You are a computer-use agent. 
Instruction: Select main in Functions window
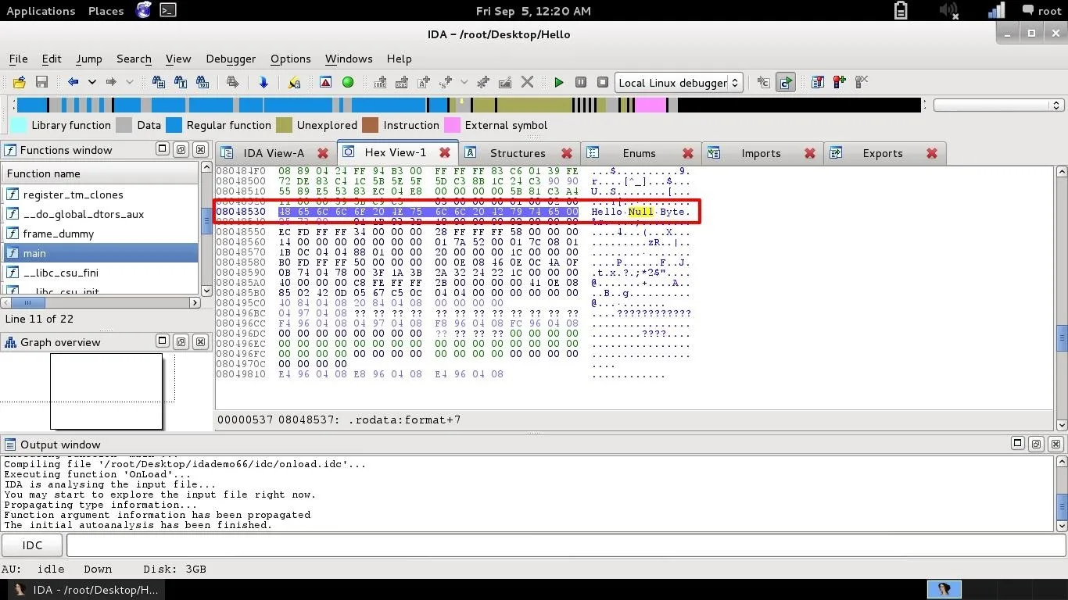point(100,253)
